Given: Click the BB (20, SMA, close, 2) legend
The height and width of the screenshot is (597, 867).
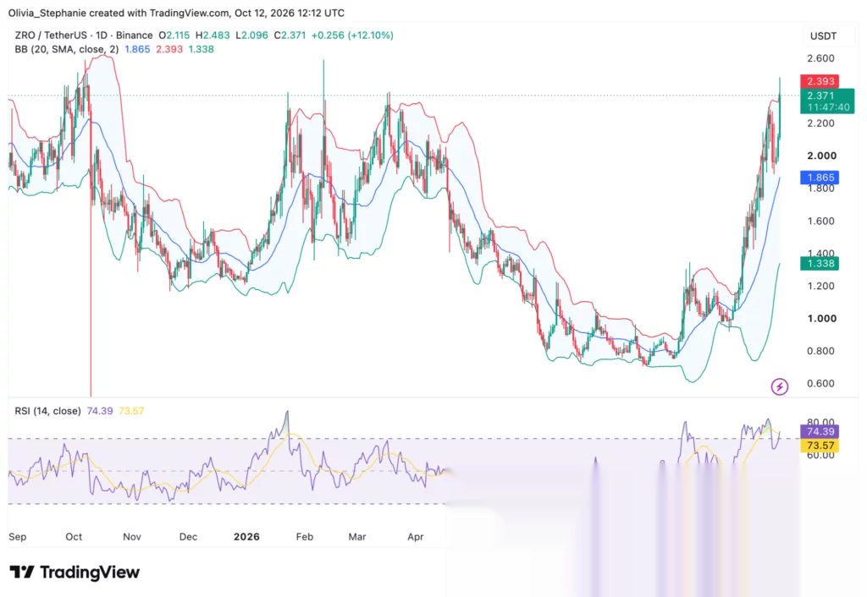Looking at the screenshot, I should tap(66, 49).
